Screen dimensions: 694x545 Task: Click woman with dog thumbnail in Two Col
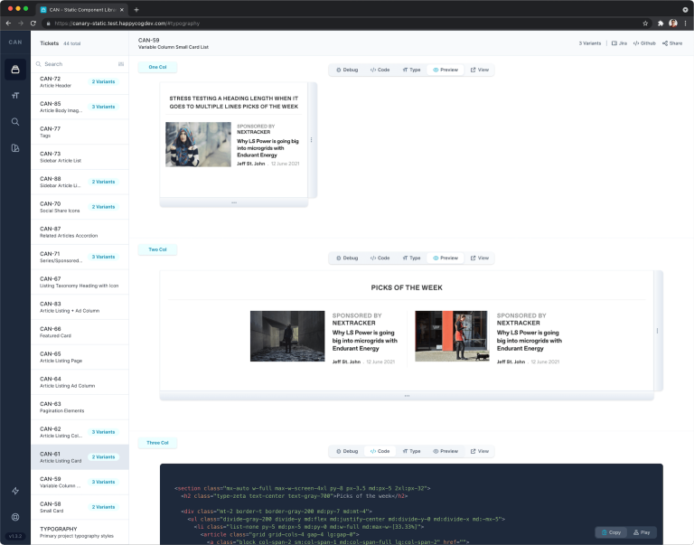click(x=452, y=336)
